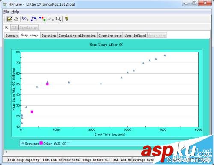
Task: Close the HPjtune window
Action: point(205,3)
